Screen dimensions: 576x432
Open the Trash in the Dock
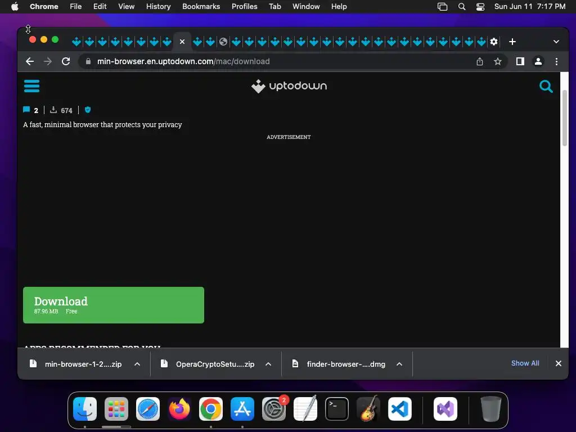tap(490, 409)
